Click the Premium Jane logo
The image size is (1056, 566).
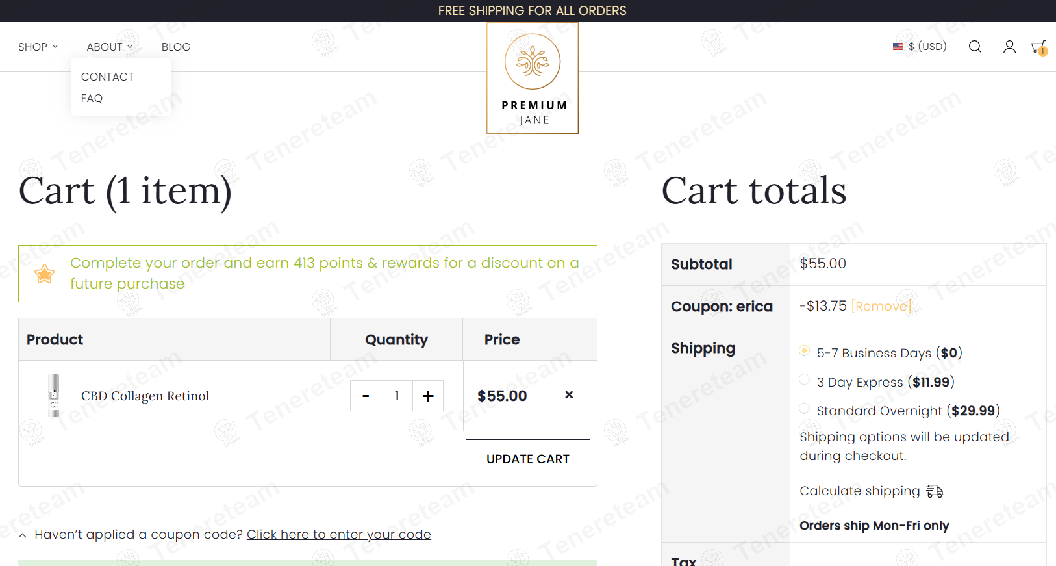pos(533,78)
